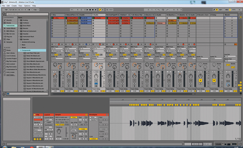This screenshot has height=148, width=243.
Task: Toggle RAM mode in Sample box
Action: (67, 125)
